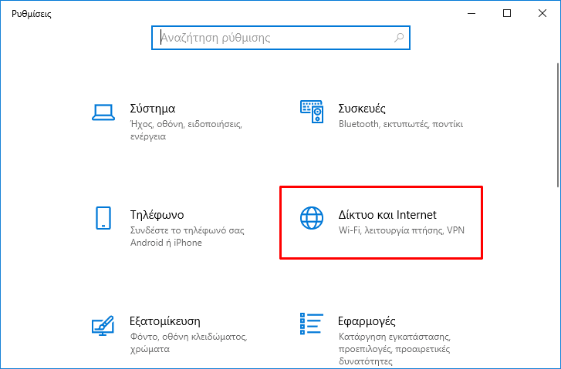Open the Εφαρμογές list icon
The height and width of the screenshot is (369, 561).
[311, 324]
